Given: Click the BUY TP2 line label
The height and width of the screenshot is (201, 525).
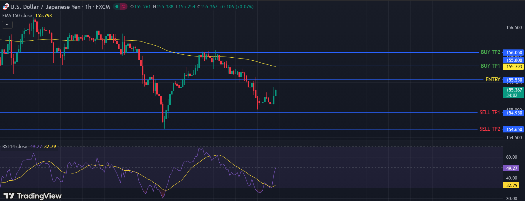Looking at the screenshot, I should (x=490, y=52).
